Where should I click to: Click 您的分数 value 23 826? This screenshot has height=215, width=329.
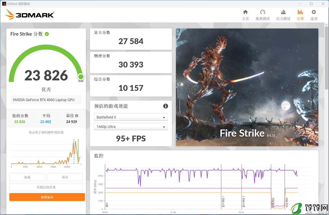[x=20, y=122]
